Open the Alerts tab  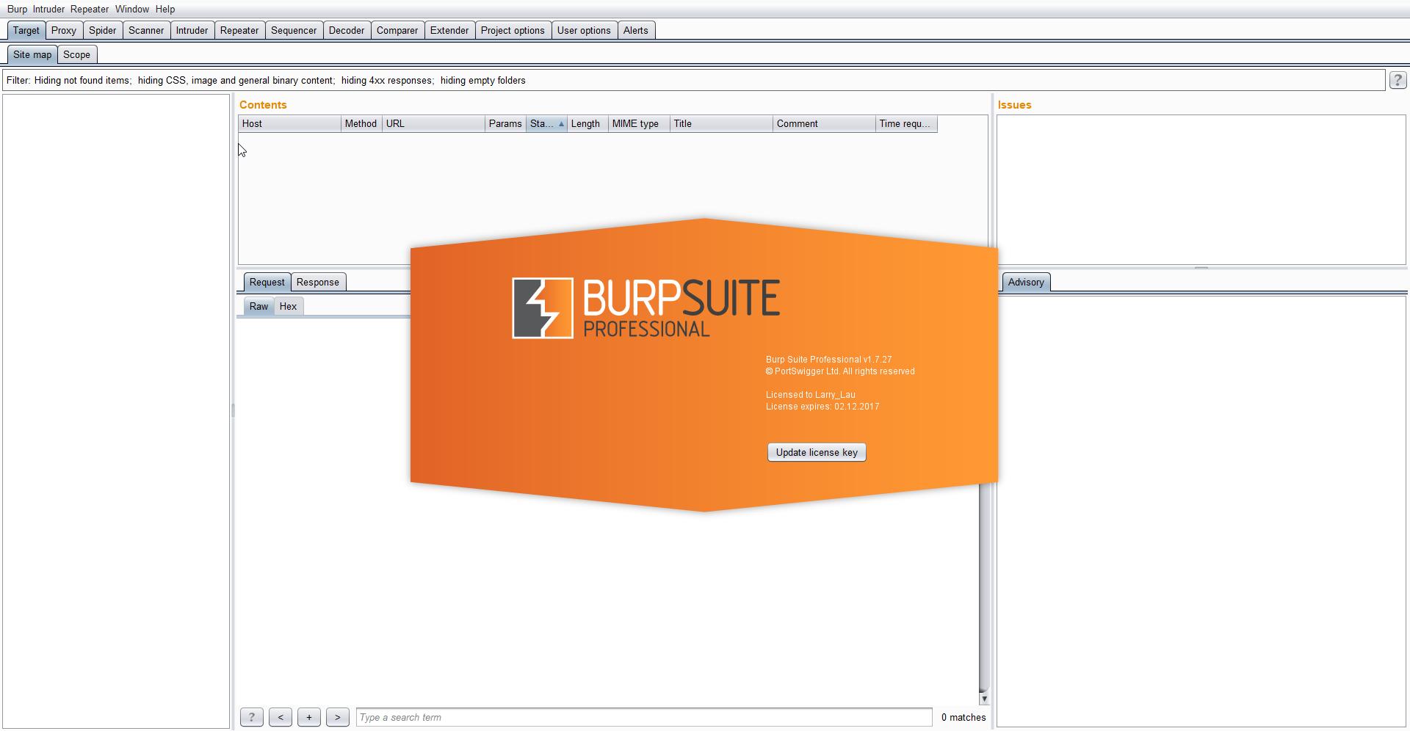636,31
